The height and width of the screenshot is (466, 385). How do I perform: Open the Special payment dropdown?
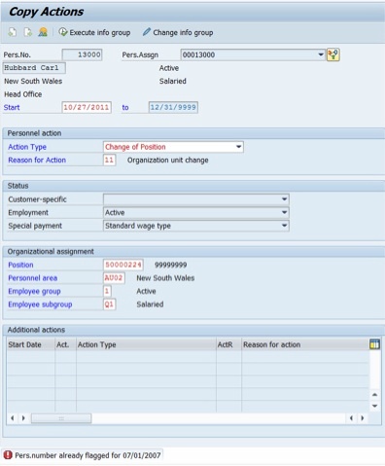284,226
